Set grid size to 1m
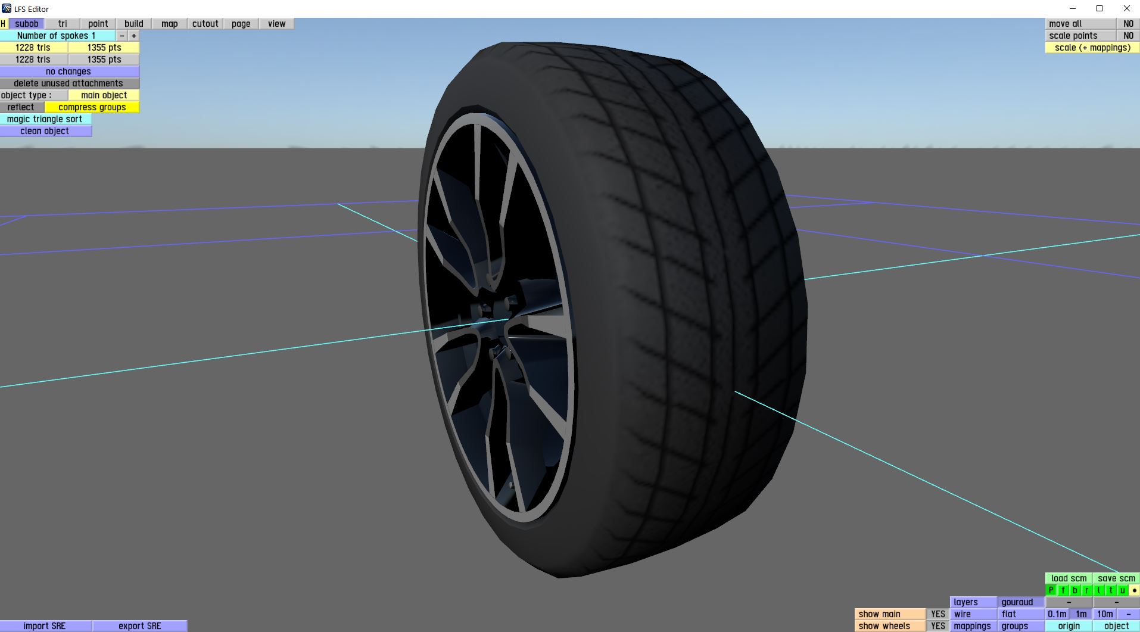 point(1081,614)
